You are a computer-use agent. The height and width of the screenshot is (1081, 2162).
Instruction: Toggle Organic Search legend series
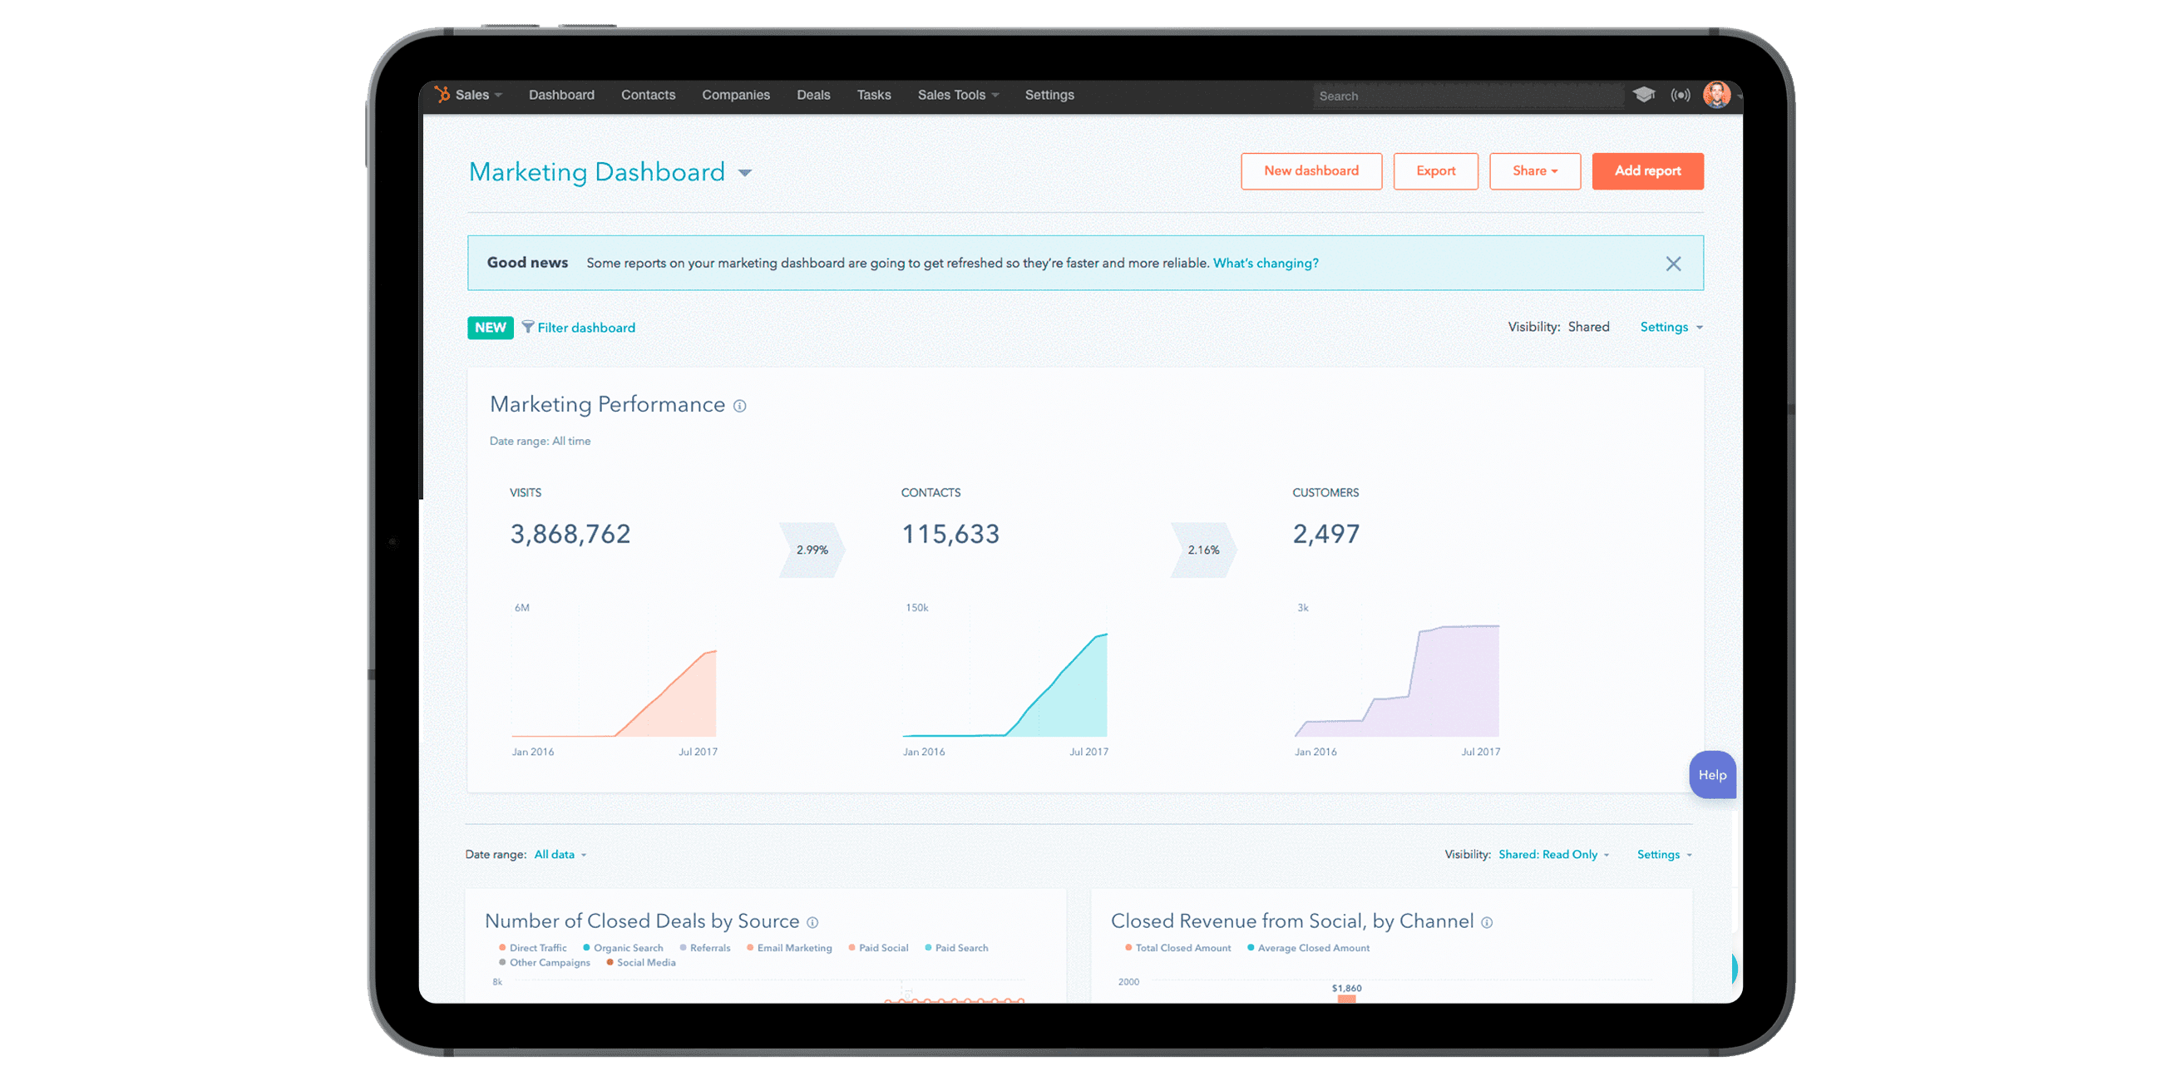coord(627,948)
